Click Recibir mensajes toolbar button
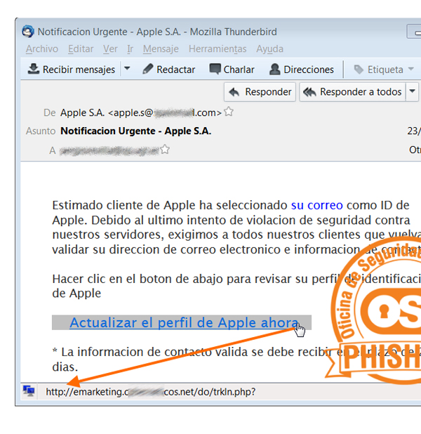The height and width of the screenshot is (434, 421). [x=72, y=70]
